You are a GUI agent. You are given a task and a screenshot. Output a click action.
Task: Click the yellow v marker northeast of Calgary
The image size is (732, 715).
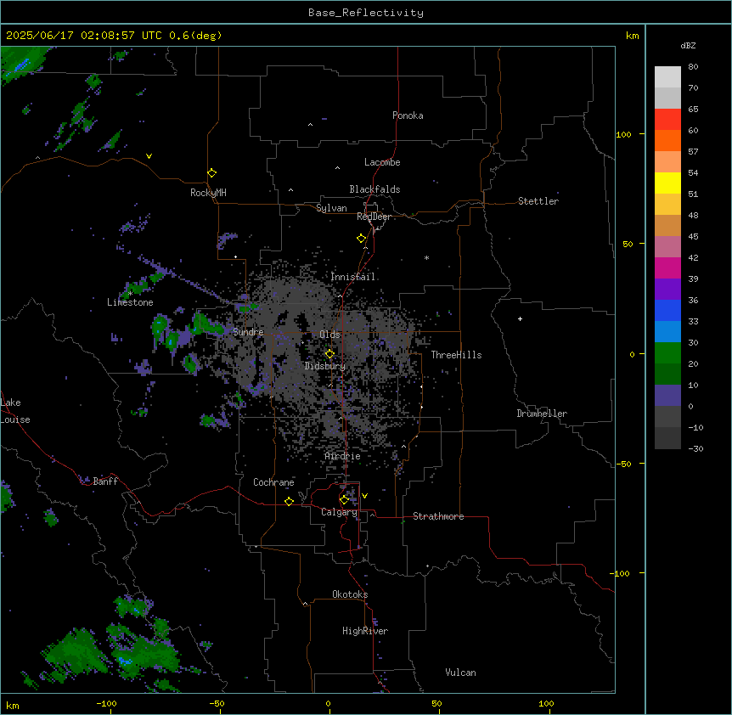(x=364, y=496)
